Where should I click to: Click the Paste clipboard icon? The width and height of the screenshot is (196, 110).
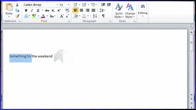pos(9,7)
